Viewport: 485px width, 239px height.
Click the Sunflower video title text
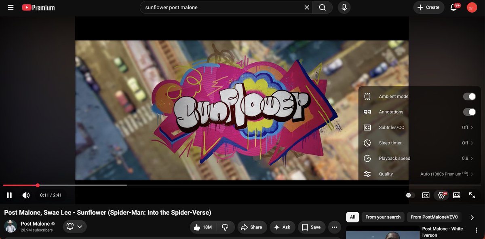click(x=108, y=213)
